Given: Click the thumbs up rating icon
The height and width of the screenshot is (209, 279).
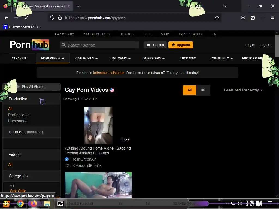Looking at the screenshot, I should point(89,165).
